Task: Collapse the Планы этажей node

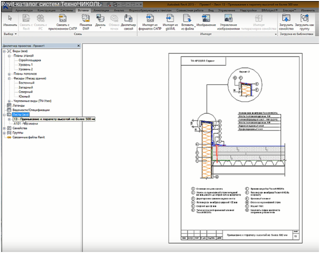Action: (9, 56)
